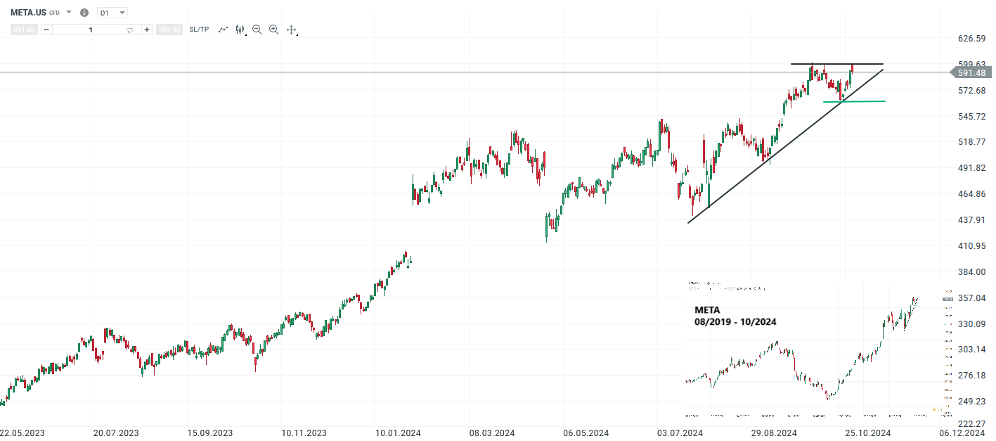Image resolution: width=996 pixels, height=441 pixels.
Task: Decrease volume with the minus stepper
Action: 46,30
